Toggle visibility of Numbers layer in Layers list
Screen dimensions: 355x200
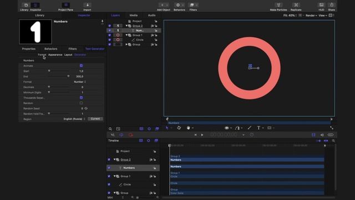[110, 31]
